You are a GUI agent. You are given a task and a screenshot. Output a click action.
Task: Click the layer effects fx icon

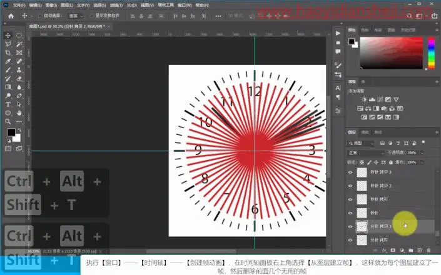384,250
